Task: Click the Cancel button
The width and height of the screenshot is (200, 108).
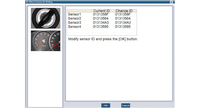Action: coord(126,105)
